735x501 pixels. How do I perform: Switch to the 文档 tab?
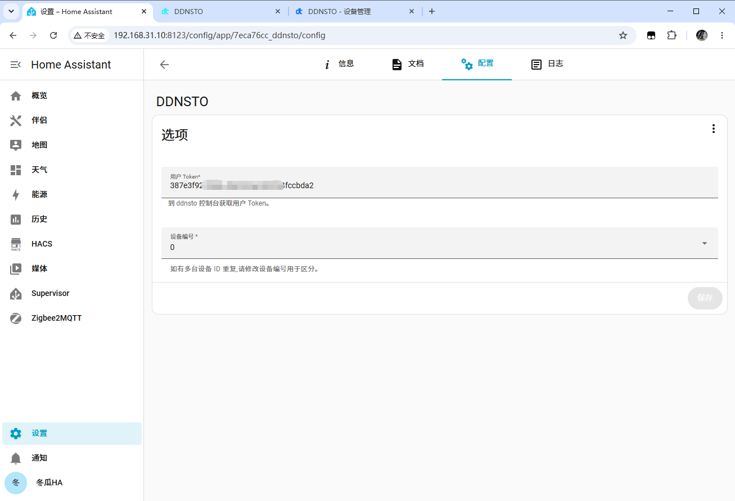(x=408, y=64)
